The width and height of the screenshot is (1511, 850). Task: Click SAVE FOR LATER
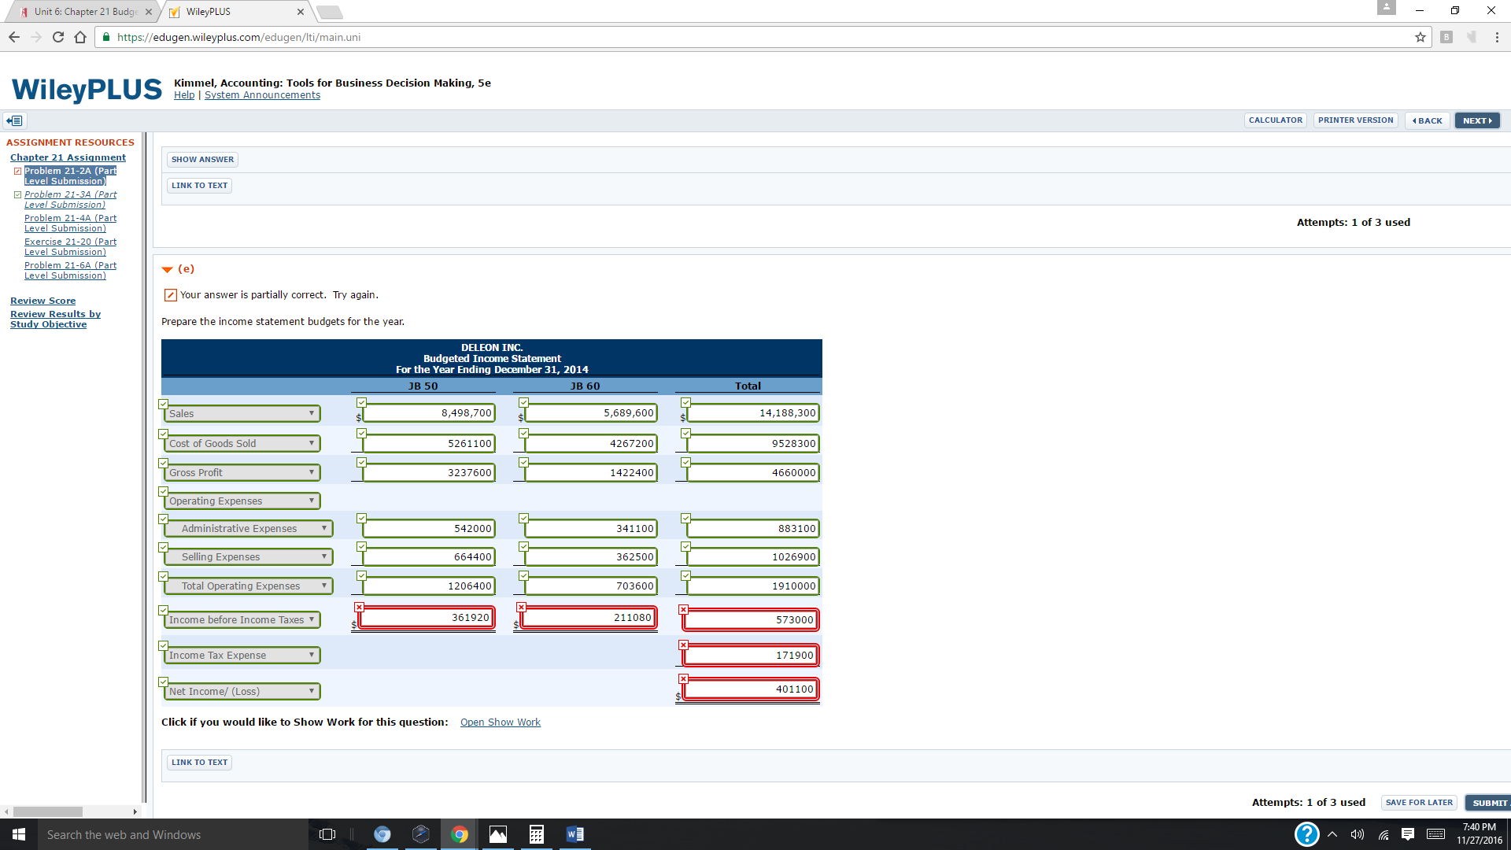click(1419, 803)
